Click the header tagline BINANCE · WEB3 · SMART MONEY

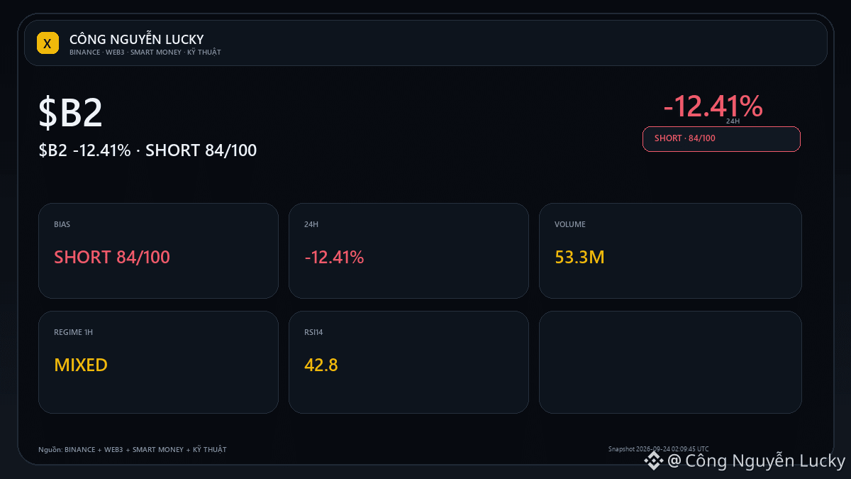click(x=145, y=53)
